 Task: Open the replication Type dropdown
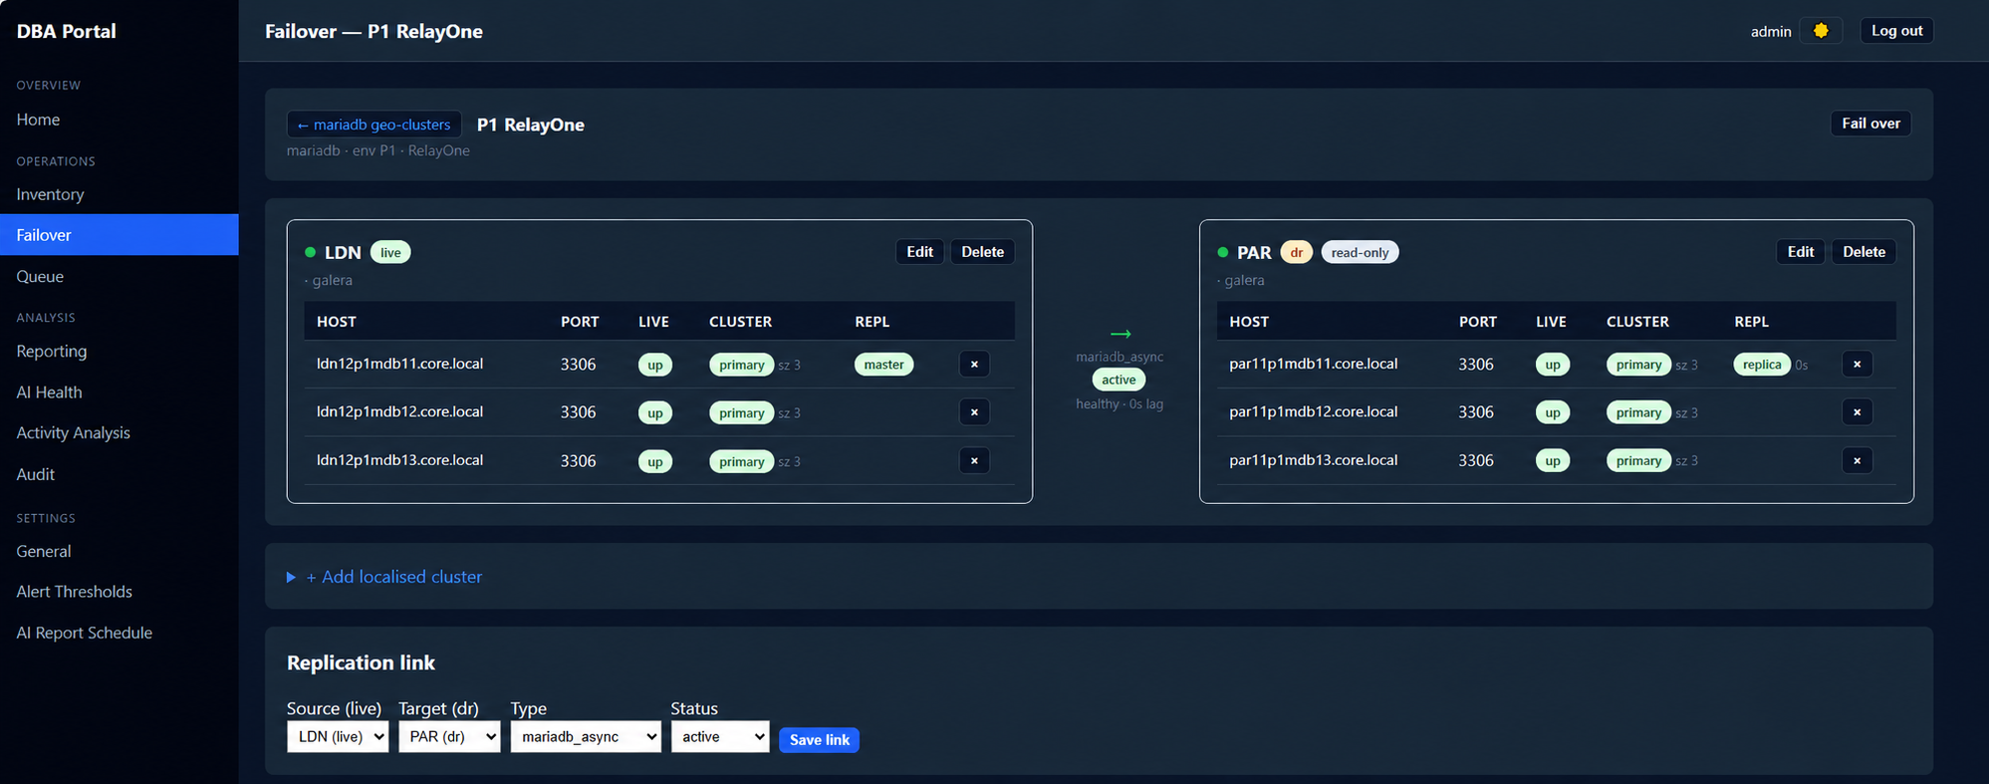(x=586, y=737)
